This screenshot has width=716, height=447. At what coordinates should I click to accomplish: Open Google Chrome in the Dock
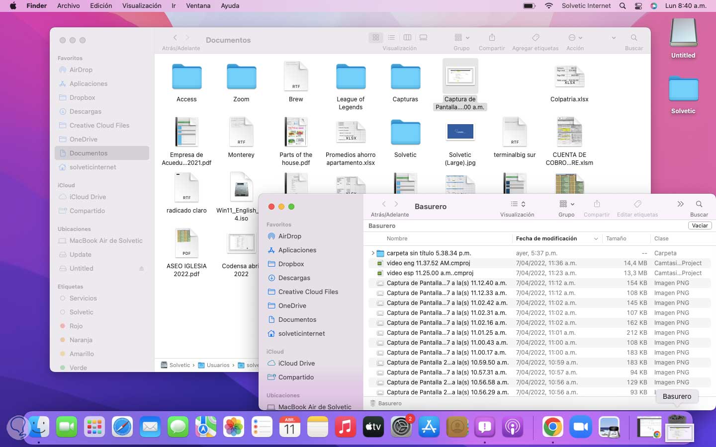click(x=553, y=426)
